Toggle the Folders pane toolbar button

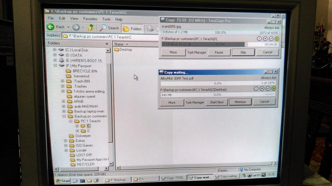(x=132, y=29)
